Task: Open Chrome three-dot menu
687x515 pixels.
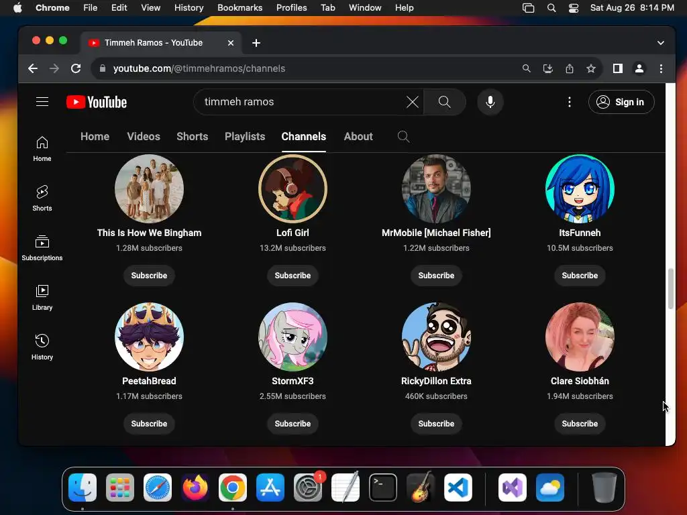Action: [x=661, y=68]
